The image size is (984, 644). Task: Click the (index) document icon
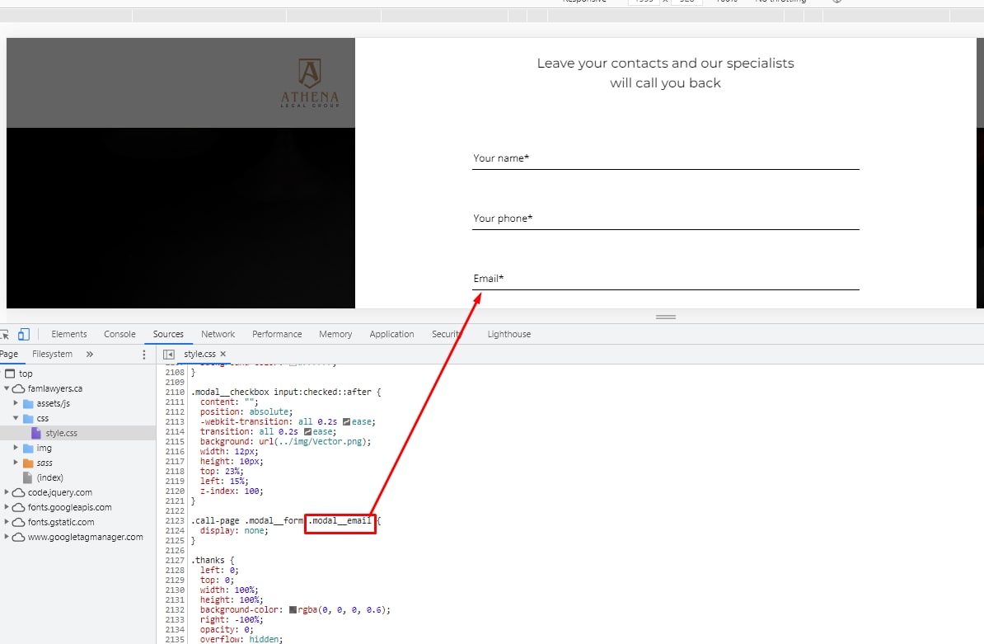coord(28,477)
